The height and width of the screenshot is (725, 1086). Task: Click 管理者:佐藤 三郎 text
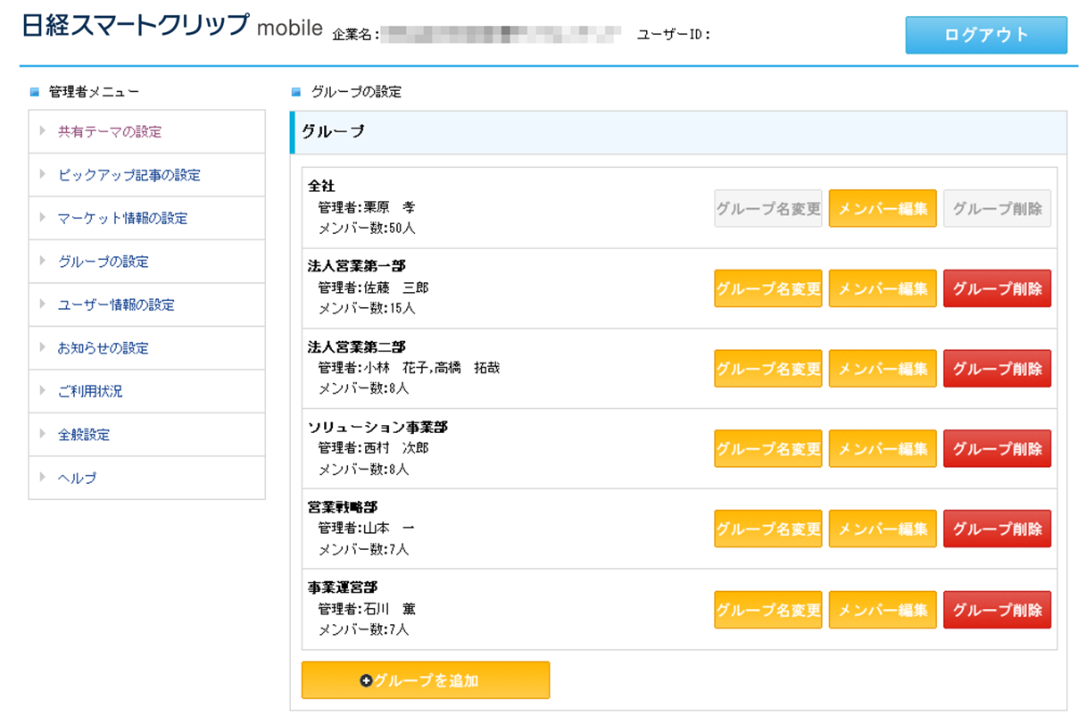pyautogui.click(x=373, y=287)
